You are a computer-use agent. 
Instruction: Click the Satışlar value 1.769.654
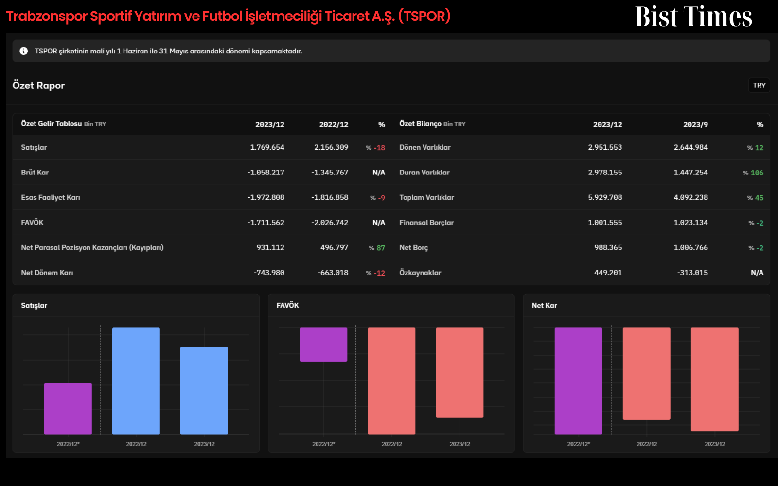tap(267, 147)
